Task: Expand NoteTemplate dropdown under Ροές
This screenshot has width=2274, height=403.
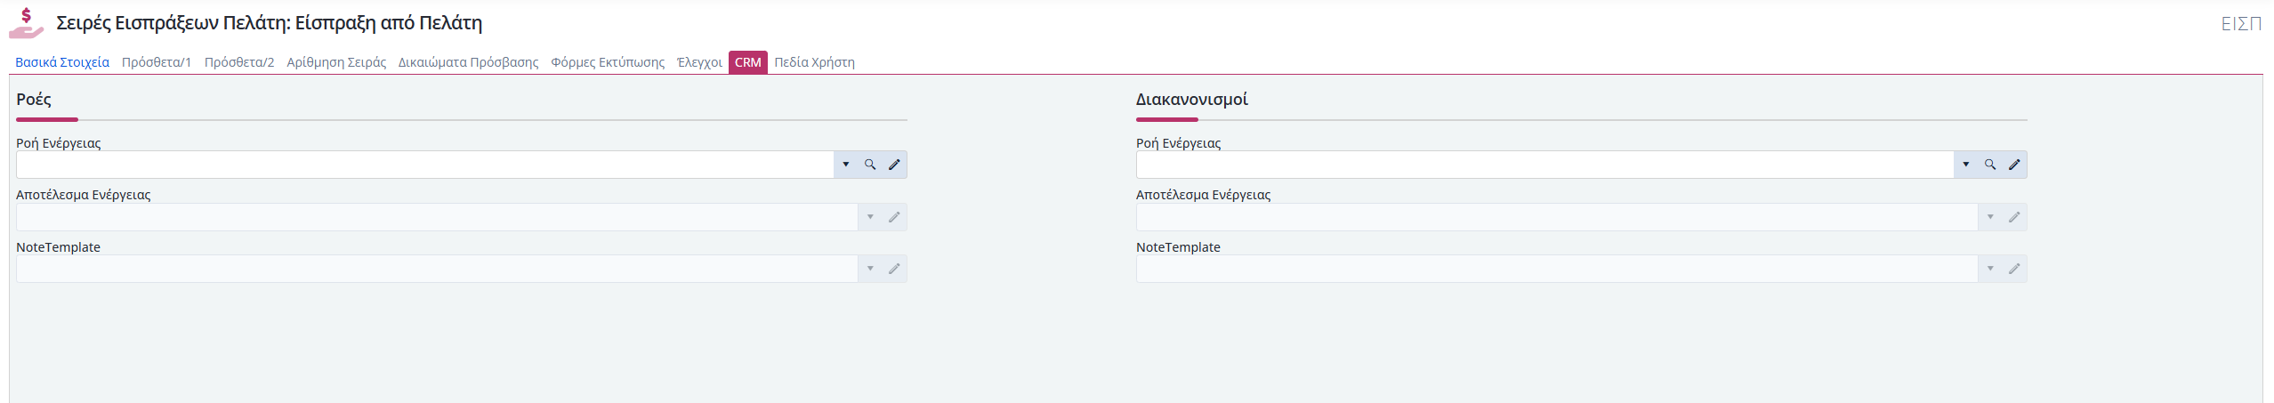Action: click(x=870, y=269)
